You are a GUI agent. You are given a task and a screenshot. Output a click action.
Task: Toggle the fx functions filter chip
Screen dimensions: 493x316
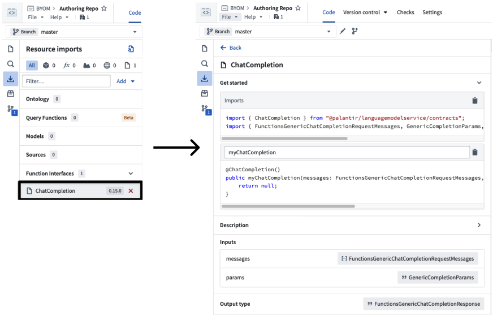[69, 66]
